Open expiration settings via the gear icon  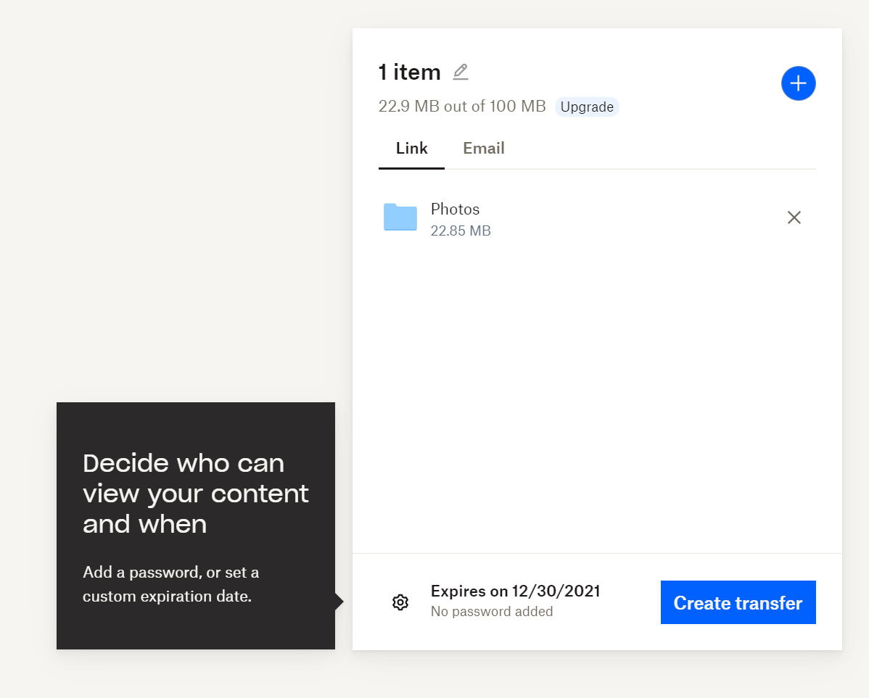pyautogui.click(x=400, y=602)
